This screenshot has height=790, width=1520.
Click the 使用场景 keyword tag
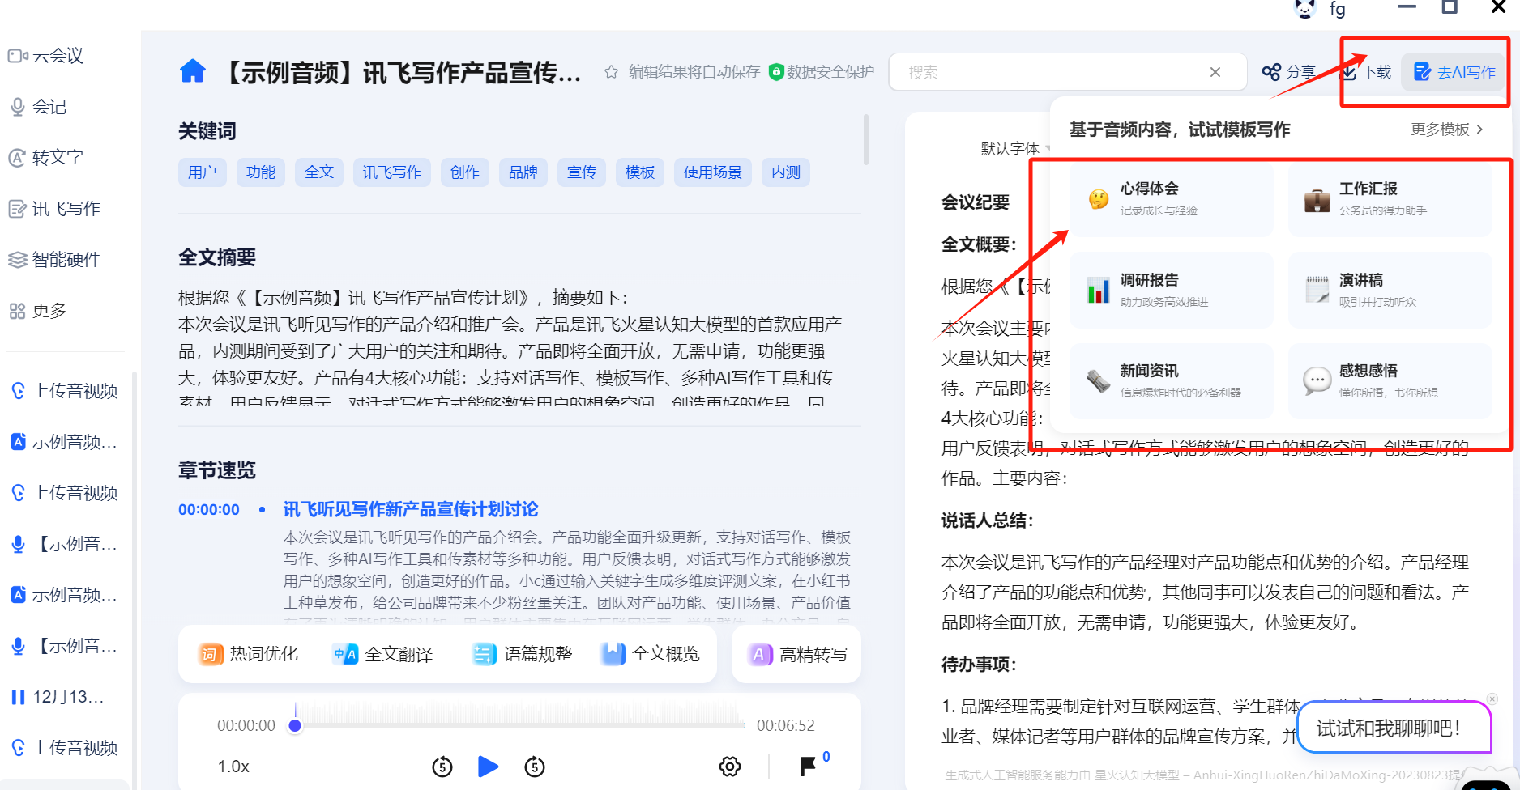(713, 172)
